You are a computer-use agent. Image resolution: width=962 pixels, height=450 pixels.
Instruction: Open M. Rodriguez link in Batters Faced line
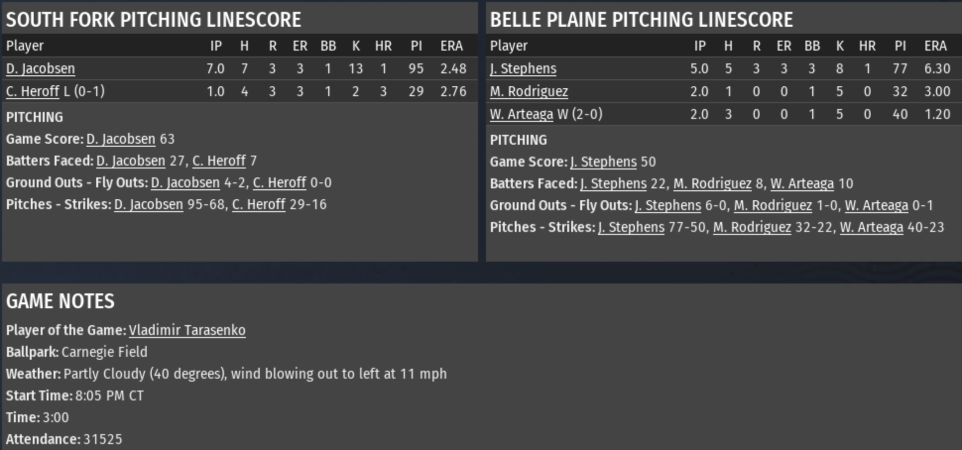point(712,183)
